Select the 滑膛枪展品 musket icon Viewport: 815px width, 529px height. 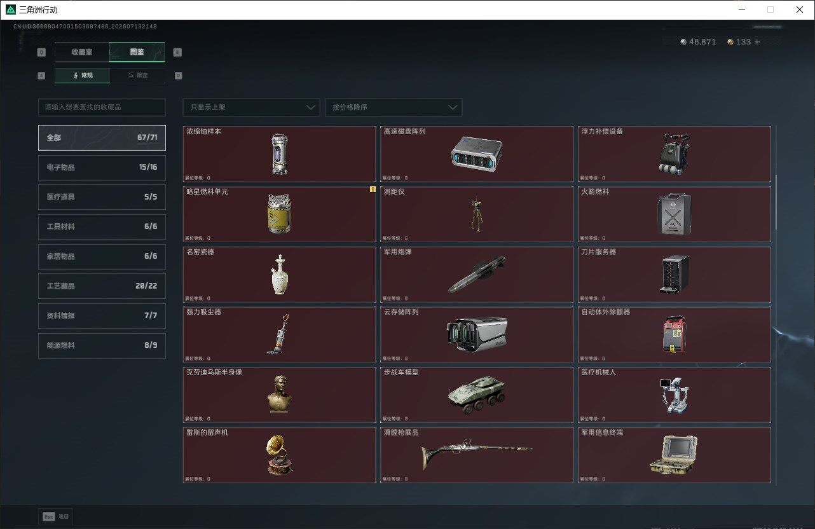click(477, 454)
